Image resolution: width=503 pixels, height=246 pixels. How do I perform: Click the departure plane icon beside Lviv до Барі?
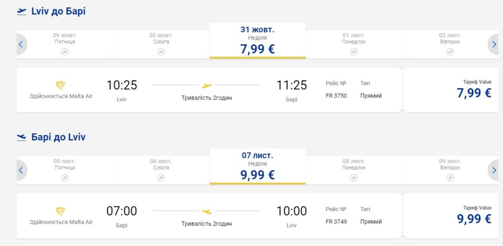21,12
